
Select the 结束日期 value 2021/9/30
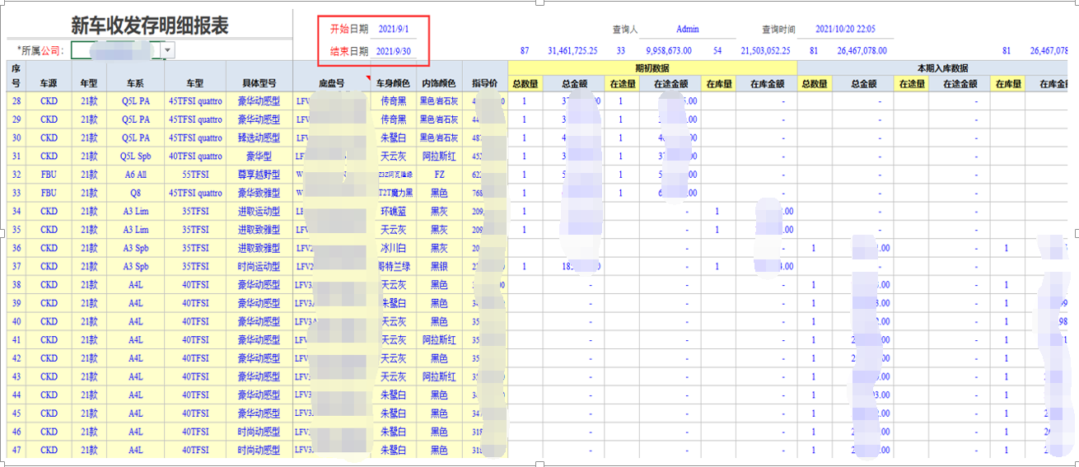click(395, 51)
